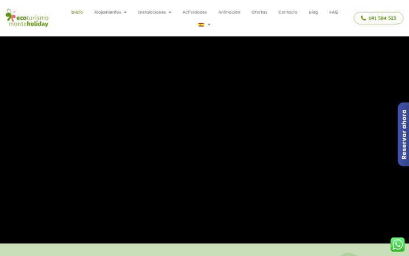The height and width of the screenshot is (256, 409).
Task: Open WhatsApp chat icon
Action: [398, 245]
